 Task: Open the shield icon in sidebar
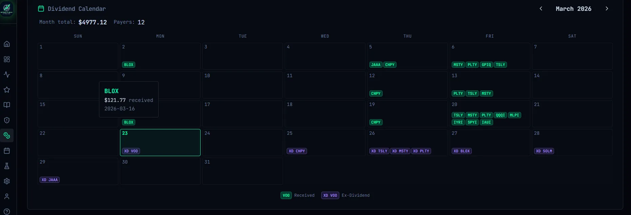tap(7, 120)
